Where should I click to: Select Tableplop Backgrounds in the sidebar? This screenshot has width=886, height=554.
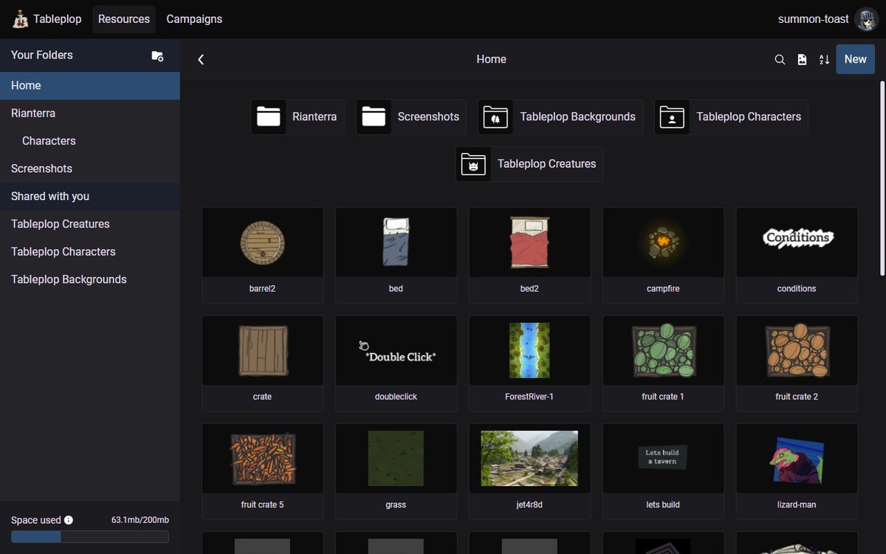coord(68,279)
